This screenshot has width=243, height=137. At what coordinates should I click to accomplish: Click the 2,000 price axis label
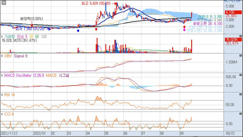click(230, 27)
